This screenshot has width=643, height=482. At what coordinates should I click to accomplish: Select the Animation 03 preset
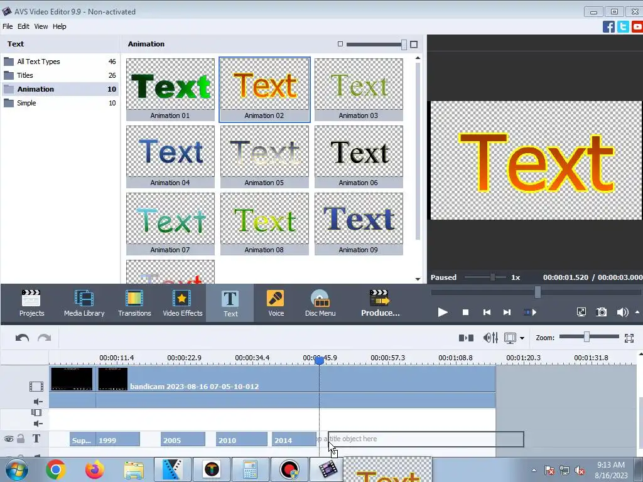[x=359, y=89]
